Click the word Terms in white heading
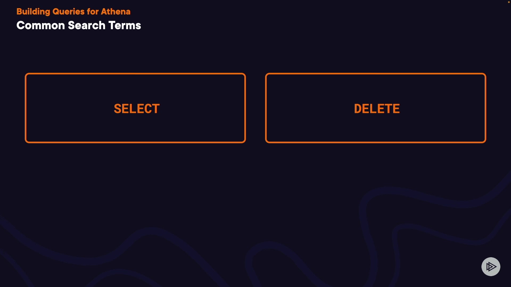The height and width of the screenshot is (287, 511). pyautogui.click(x=125, y=26)
